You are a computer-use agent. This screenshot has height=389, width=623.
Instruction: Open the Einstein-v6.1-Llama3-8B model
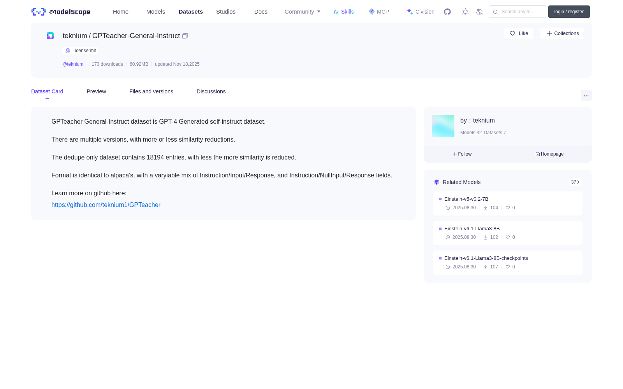point(472,229)
